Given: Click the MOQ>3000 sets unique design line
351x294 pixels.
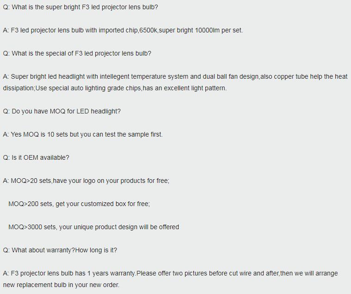Looking at the screenshot, I should (93, 227).
